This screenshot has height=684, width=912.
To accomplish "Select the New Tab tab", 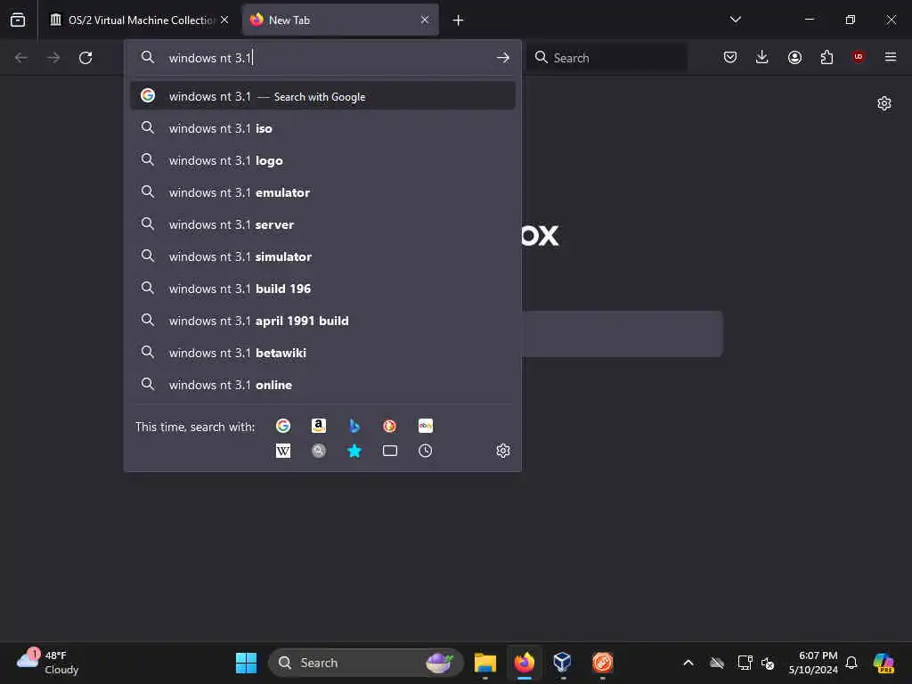I will coord(340,20).
